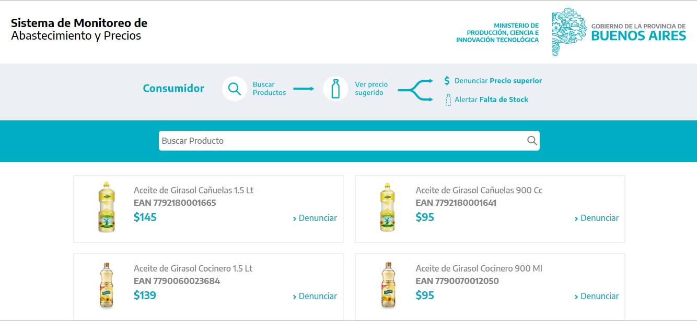
Task: Click the bottle icon beside Ver precio sugerido
Action: coord(335,89)
